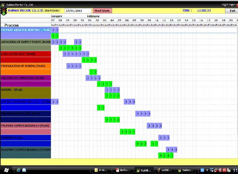Expand hidden system tray icons arrow
This screenshot has width=238, height=174.
(x=207, y=170)
